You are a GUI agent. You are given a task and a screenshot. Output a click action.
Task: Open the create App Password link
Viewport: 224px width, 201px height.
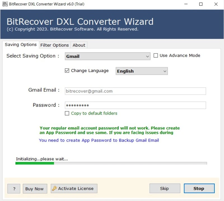[x=99, y=140]
